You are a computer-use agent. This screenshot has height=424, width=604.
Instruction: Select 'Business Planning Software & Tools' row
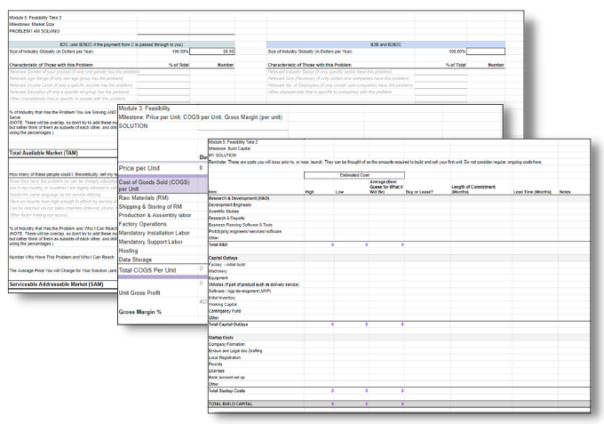(x=241, y=225)
